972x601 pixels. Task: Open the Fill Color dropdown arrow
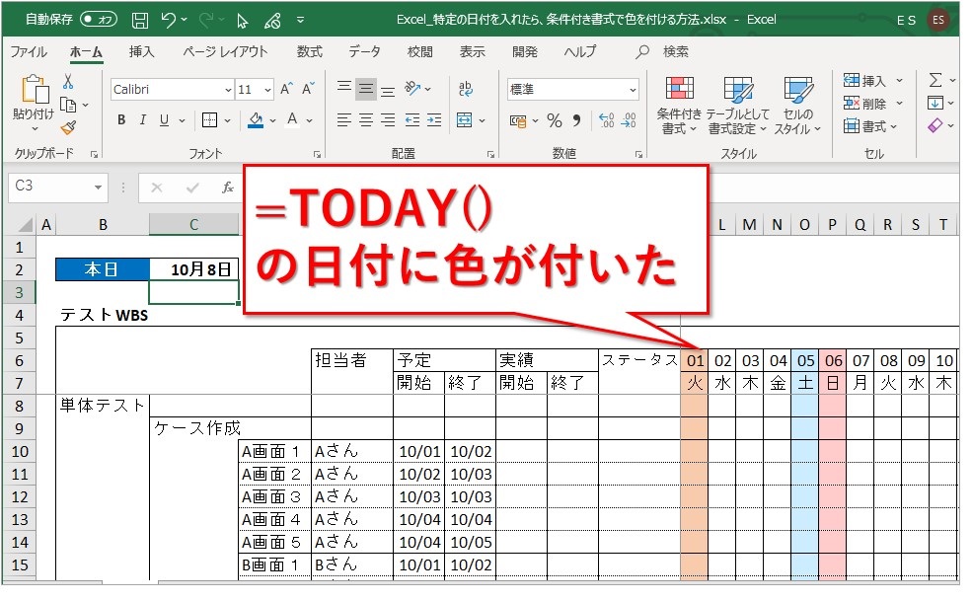(272, 119)
